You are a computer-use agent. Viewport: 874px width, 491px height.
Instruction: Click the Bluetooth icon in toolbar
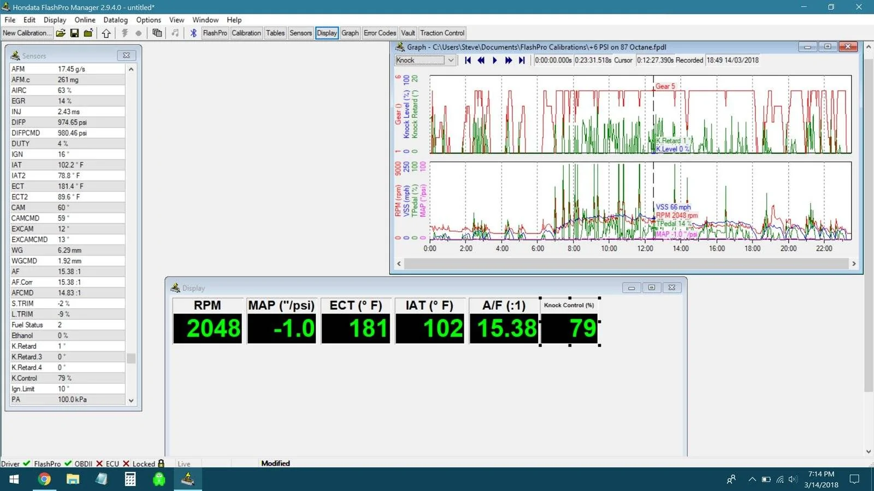(193, 33)
